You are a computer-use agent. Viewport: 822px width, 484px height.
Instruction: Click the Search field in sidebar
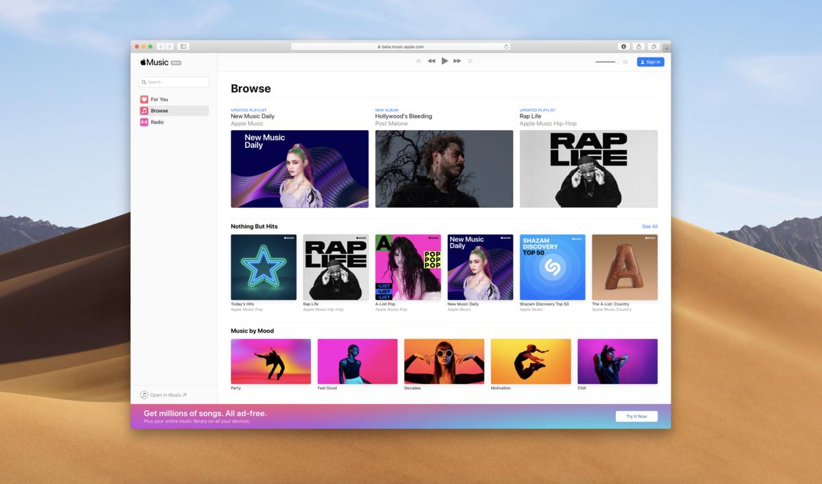point(174,82)
